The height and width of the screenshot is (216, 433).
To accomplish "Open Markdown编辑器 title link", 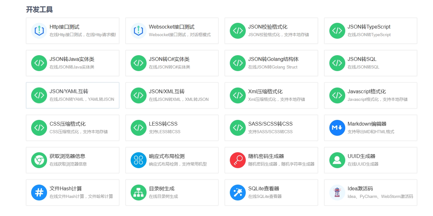I will point(367,124).
